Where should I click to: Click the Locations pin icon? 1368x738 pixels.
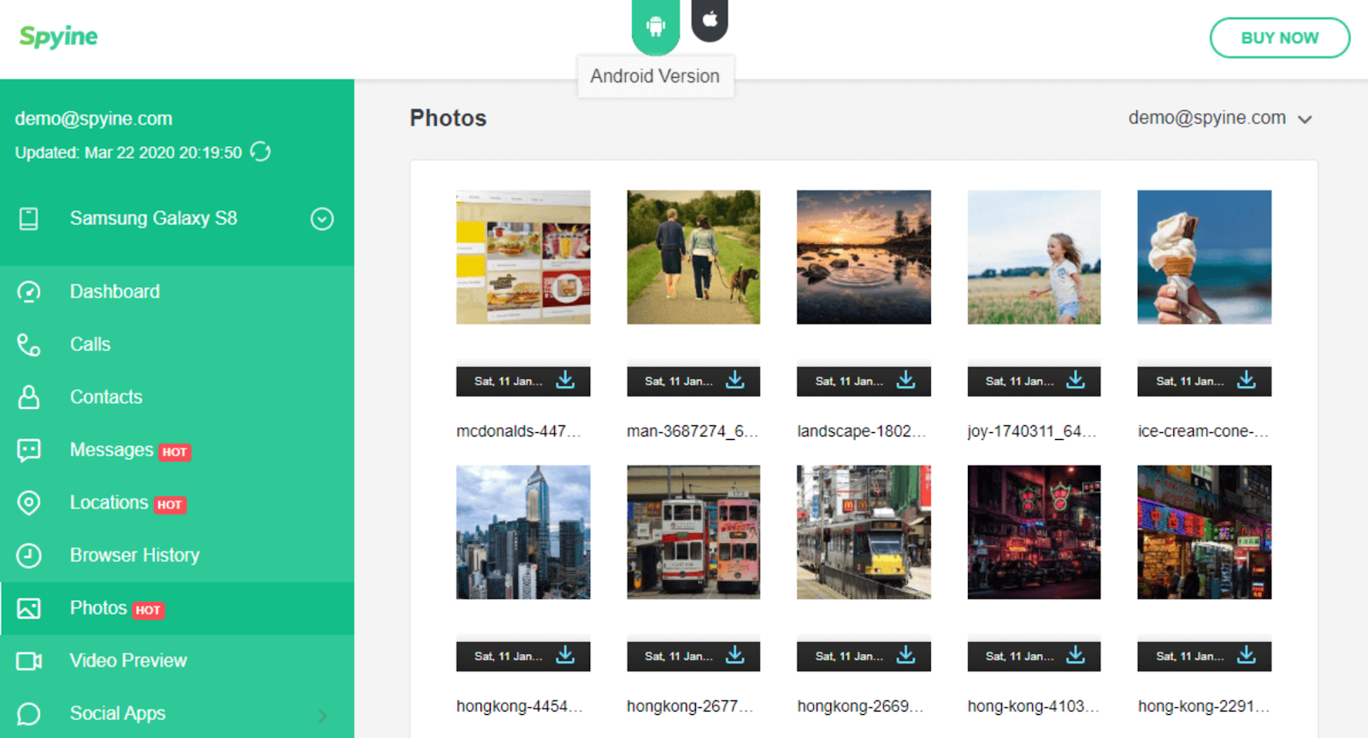29,503
